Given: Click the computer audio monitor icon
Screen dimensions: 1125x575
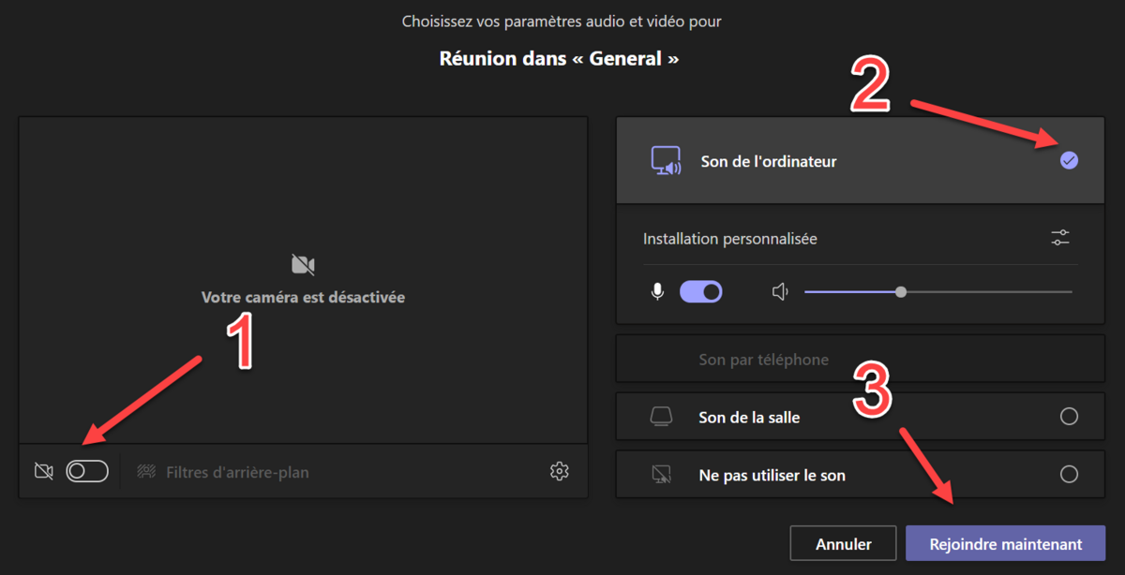Looking at the screenshot, I should tap(666, 161).
